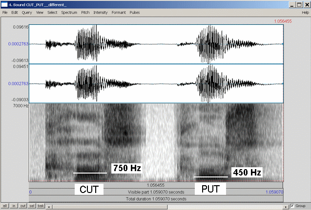311x210 pixels.
Task: Play the total duration 1.059070 seconds bar
Action: coord(156,199)
